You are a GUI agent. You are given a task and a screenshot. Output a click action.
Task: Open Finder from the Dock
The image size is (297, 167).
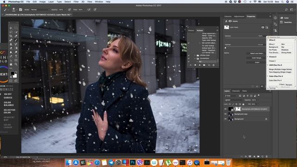69,162
